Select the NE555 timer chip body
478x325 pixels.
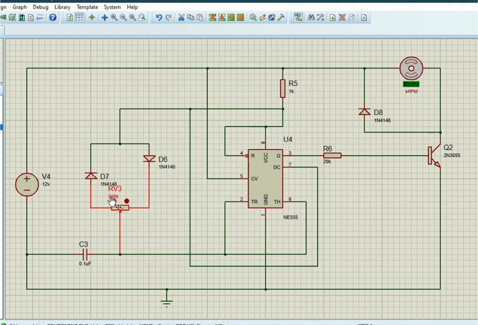click(266, 178)
